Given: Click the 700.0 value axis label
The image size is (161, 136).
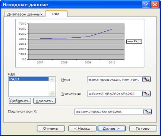Looking at the screenshot, I should (x=23, y=23).
